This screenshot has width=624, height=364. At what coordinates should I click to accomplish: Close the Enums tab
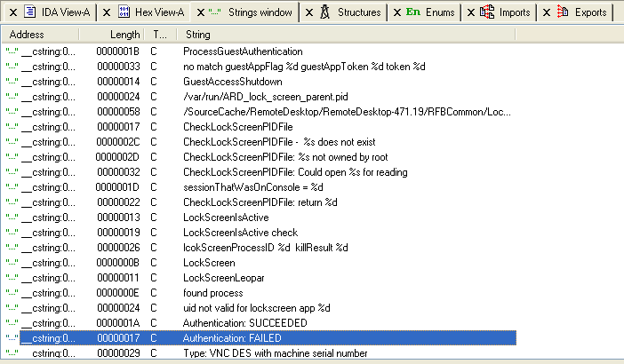(x=397, y=12)
